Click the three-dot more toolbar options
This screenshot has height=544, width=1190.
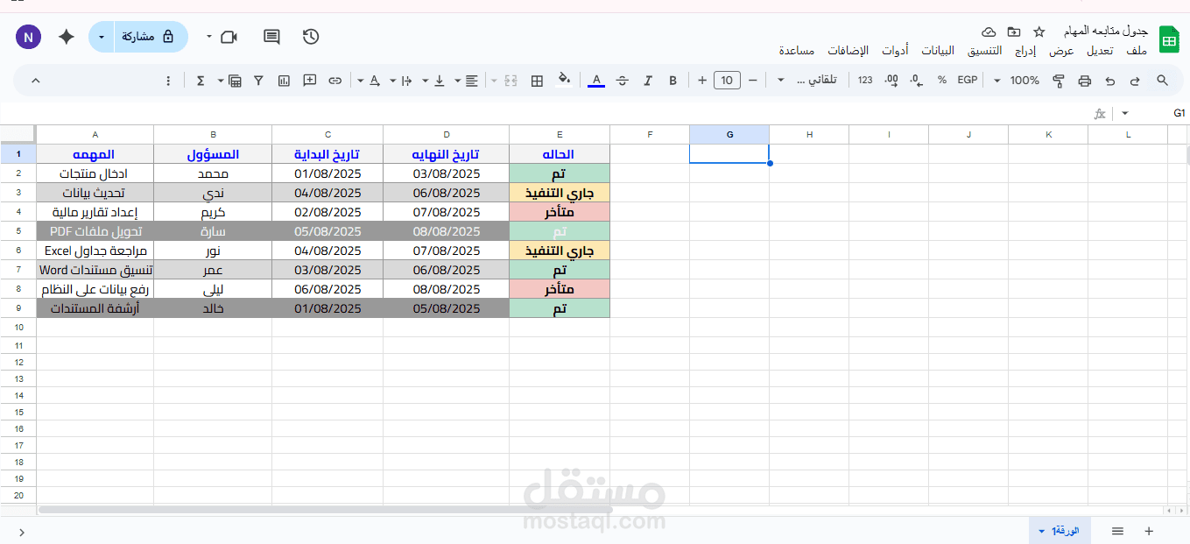pos(169,81)
